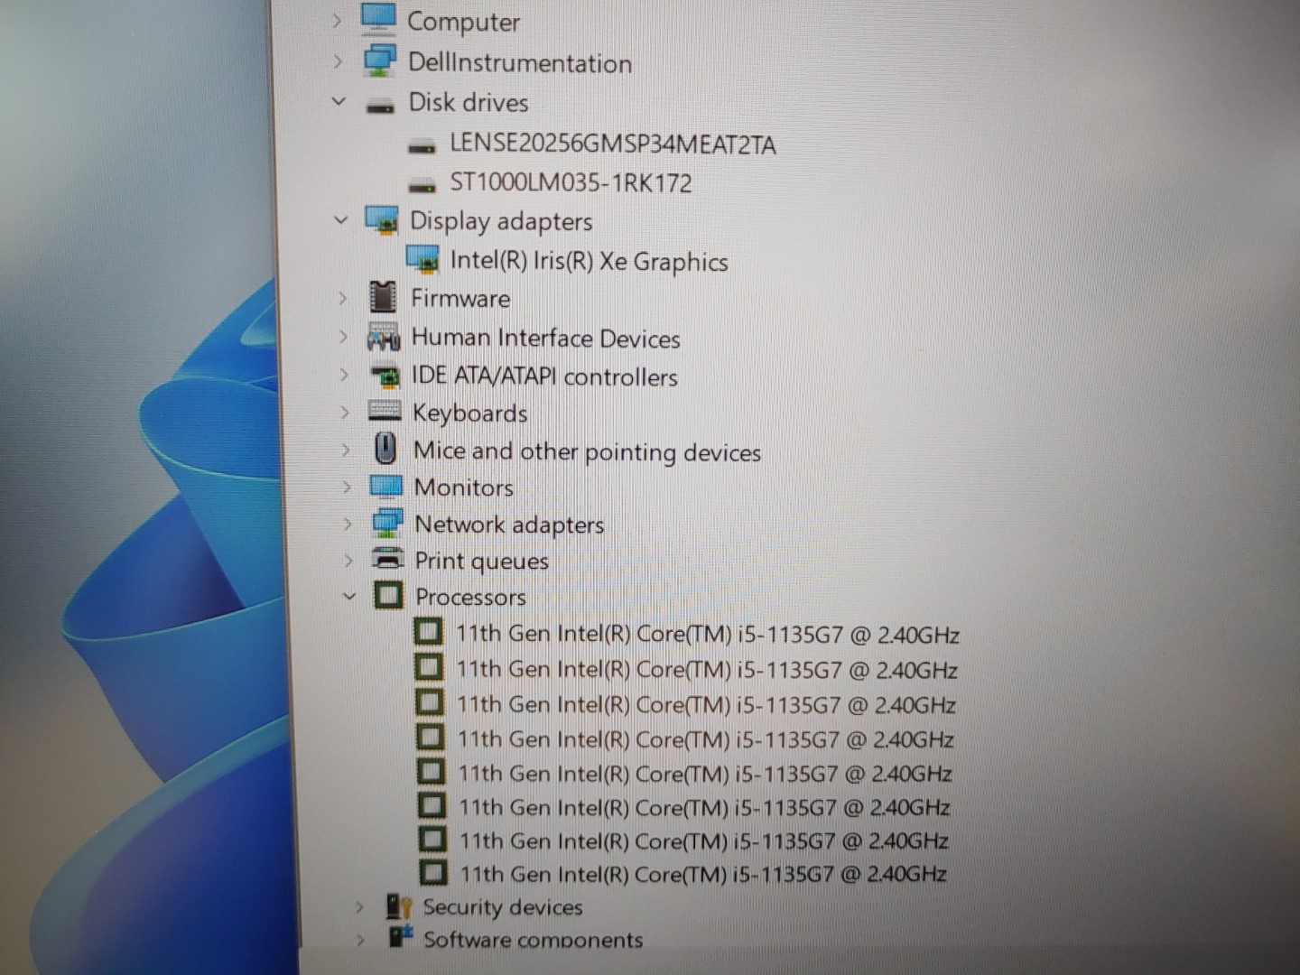Click the Network adapters icon
Image resolution: width=1300 pixels, height=975 pixels.
[387, 523]
